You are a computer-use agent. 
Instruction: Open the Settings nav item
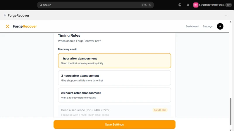coord(208,26)
